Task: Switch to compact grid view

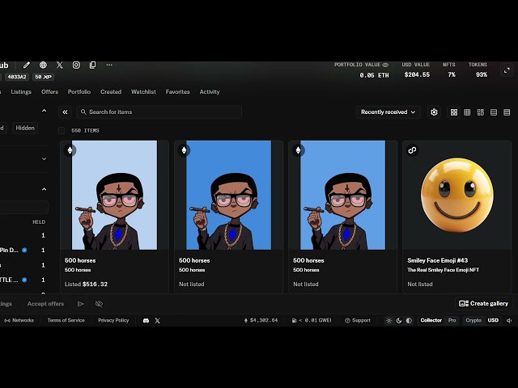Action: point(467,112)
